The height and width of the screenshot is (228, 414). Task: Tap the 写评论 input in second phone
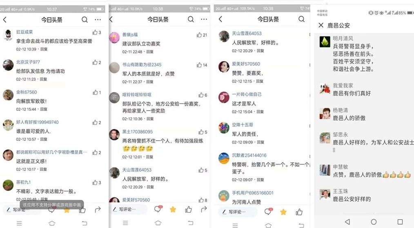coord(129,209)
